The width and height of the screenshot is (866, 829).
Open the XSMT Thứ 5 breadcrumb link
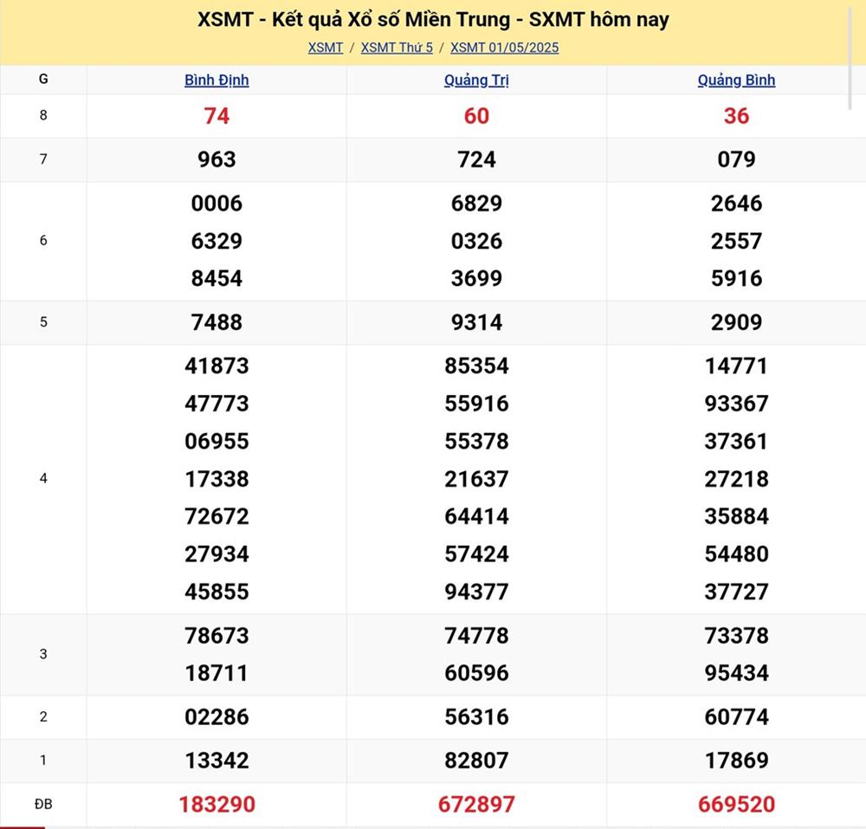[397, 48]
